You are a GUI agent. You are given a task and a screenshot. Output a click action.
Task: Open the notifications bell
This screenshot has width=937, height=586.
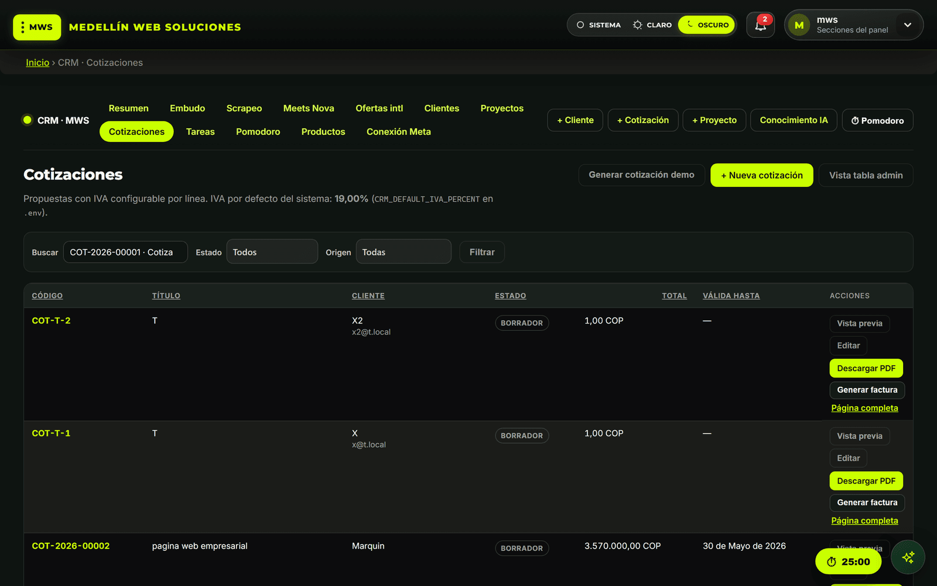[760, 25]
